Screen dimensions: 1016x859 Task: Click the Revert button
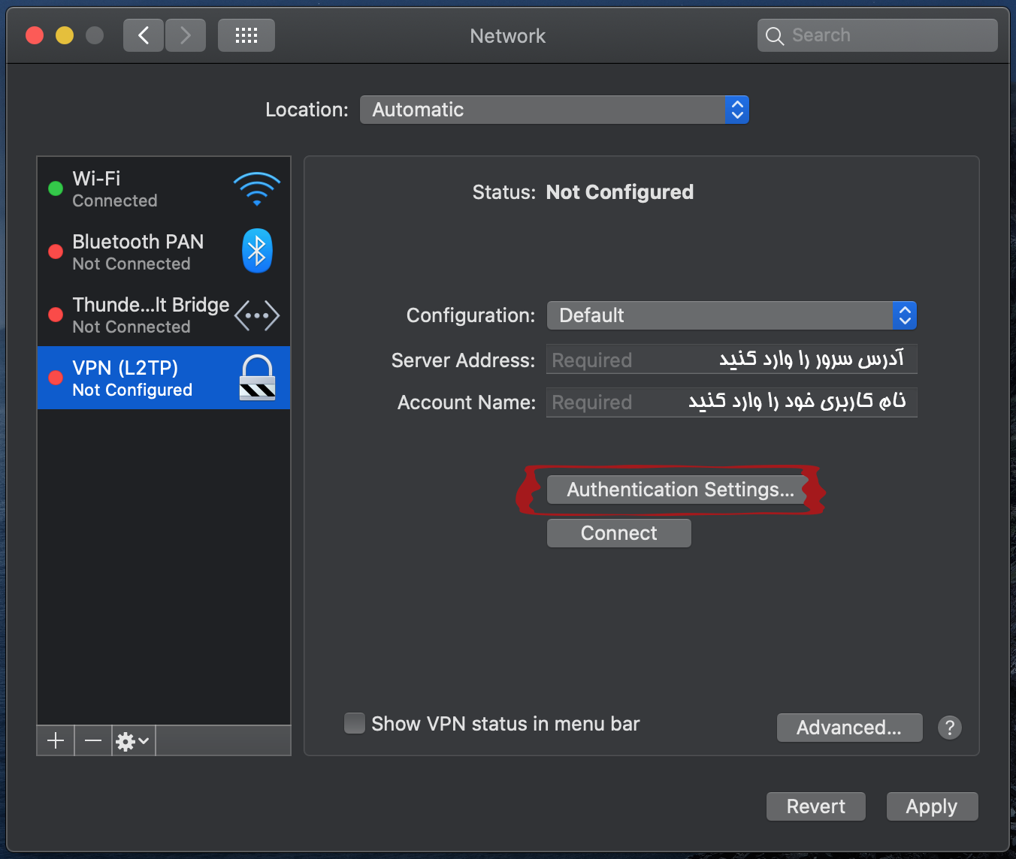point(816,806)
